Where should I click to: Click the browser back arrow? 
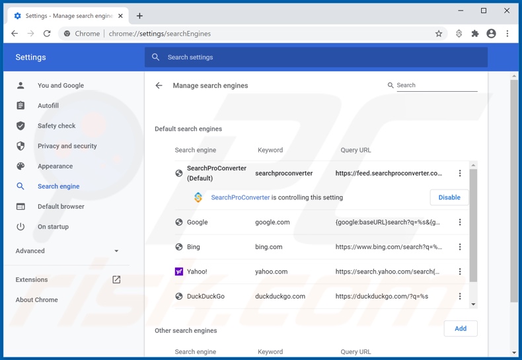[x=15, y=34]
